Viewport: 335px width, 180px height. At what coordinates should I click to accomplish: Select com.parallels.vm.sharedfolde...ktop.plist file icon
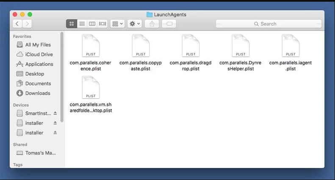[91, 87]
